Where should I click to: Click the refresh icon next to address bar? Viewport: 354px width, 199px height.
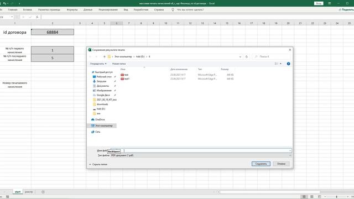[x=247, y=56]
